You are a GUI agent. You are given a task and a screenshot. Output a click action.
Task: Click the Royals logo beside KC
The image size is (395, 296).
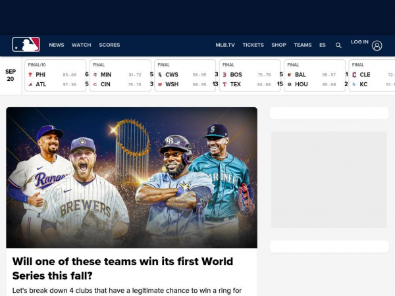(x=354, y=84)
